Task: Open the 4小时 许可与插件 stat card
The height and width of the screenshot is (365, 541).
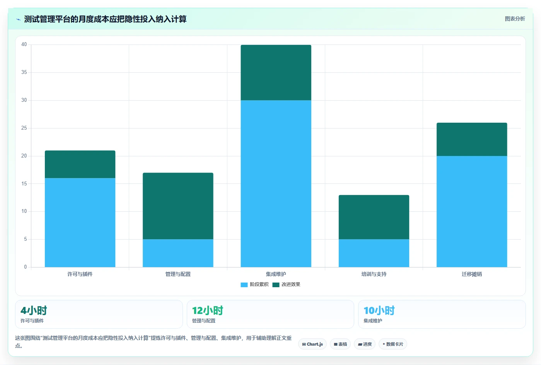Action: pyautogui.click(x=99, y=314)
